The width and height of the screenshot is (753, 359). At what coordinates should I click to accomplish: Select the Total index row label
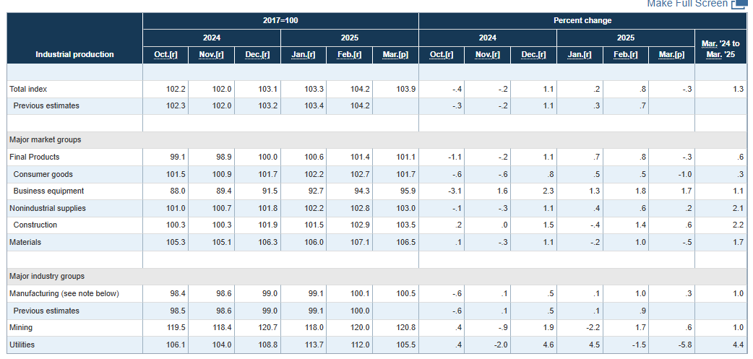click(x=28, y=89)
